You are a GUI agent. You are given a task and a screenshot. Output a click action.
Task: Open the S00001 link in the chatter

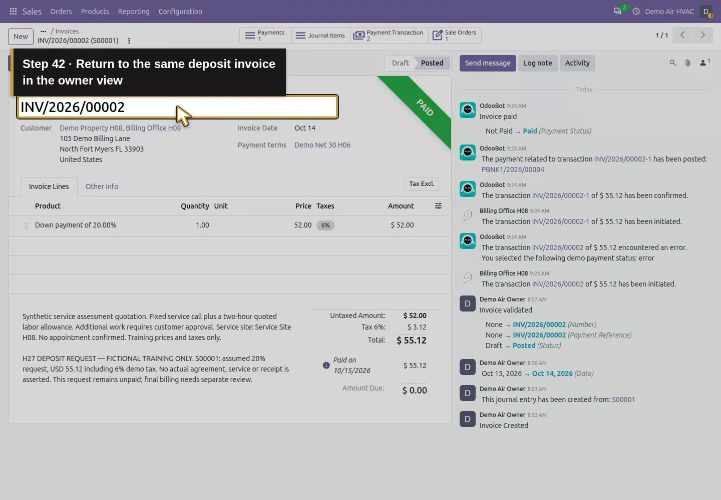tap(623, 399)
